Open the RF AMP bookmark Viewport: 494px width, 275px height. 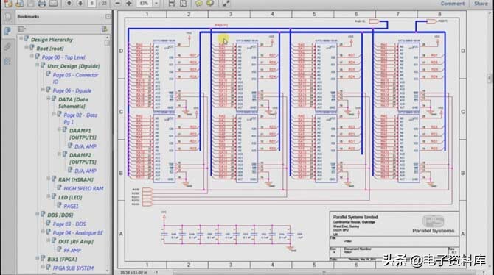(x=72, y=250)
